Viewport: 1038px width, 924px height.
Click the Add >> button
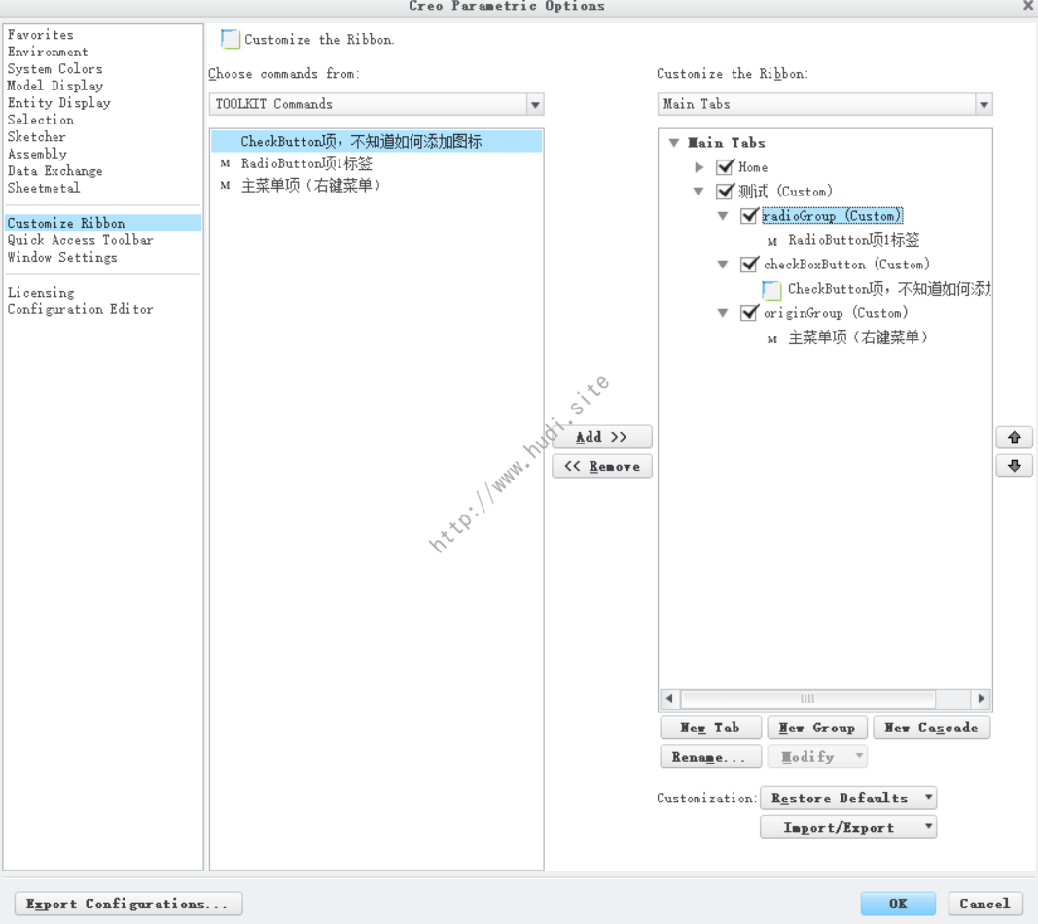[601, 437]
